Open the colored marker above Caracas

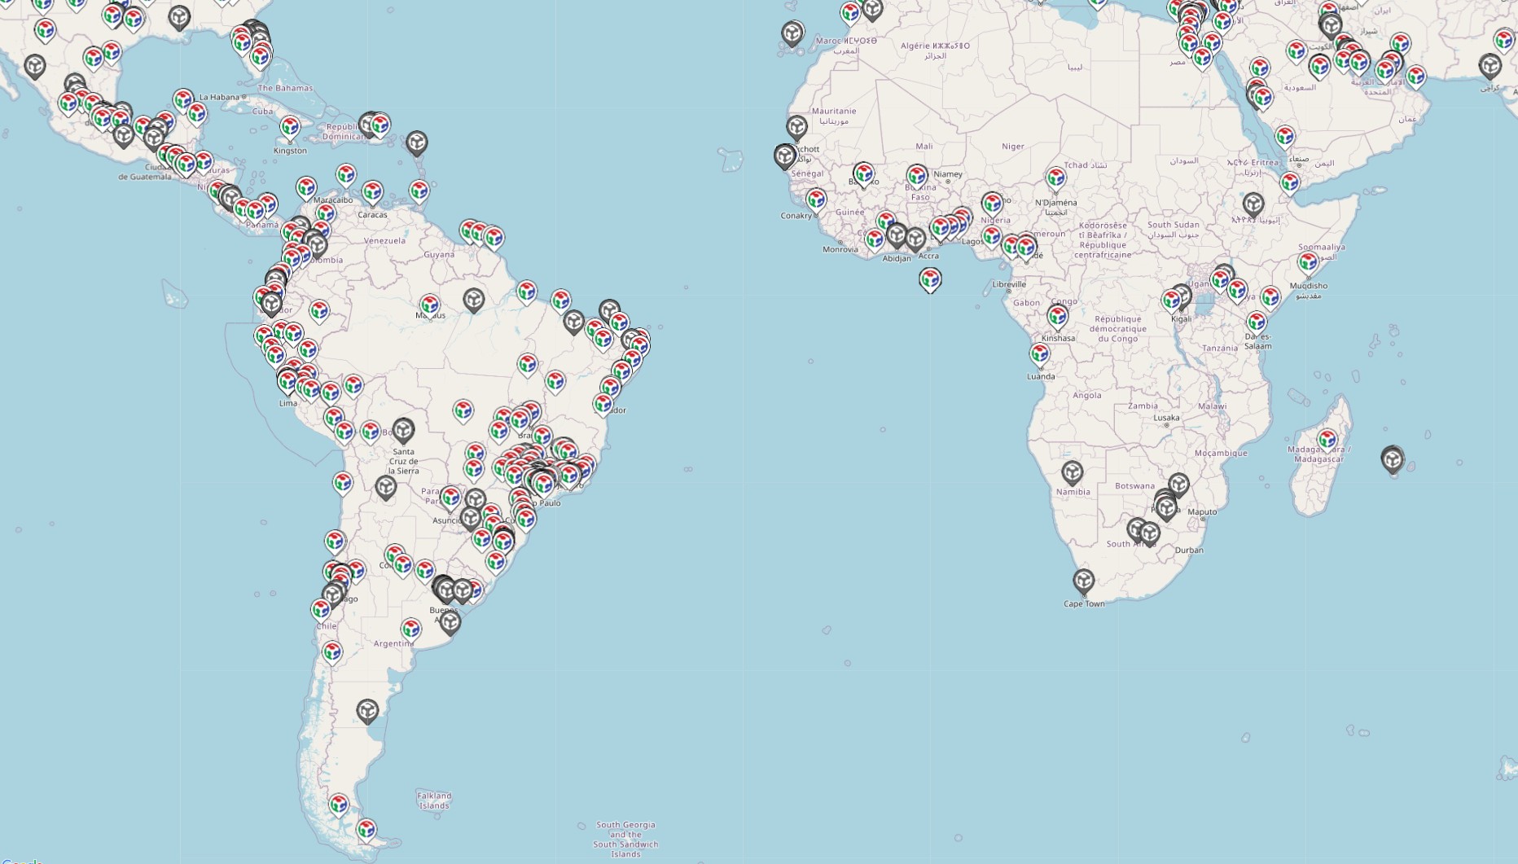point(372,192)
